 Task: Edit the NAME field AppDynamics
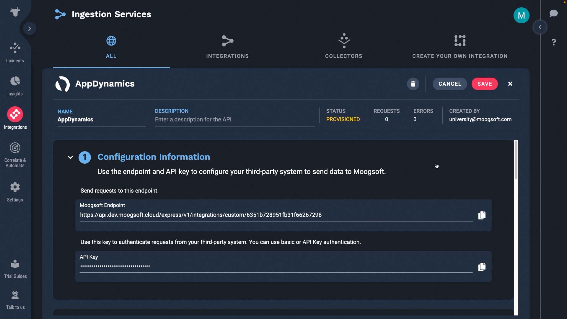(x=102, y=120)
